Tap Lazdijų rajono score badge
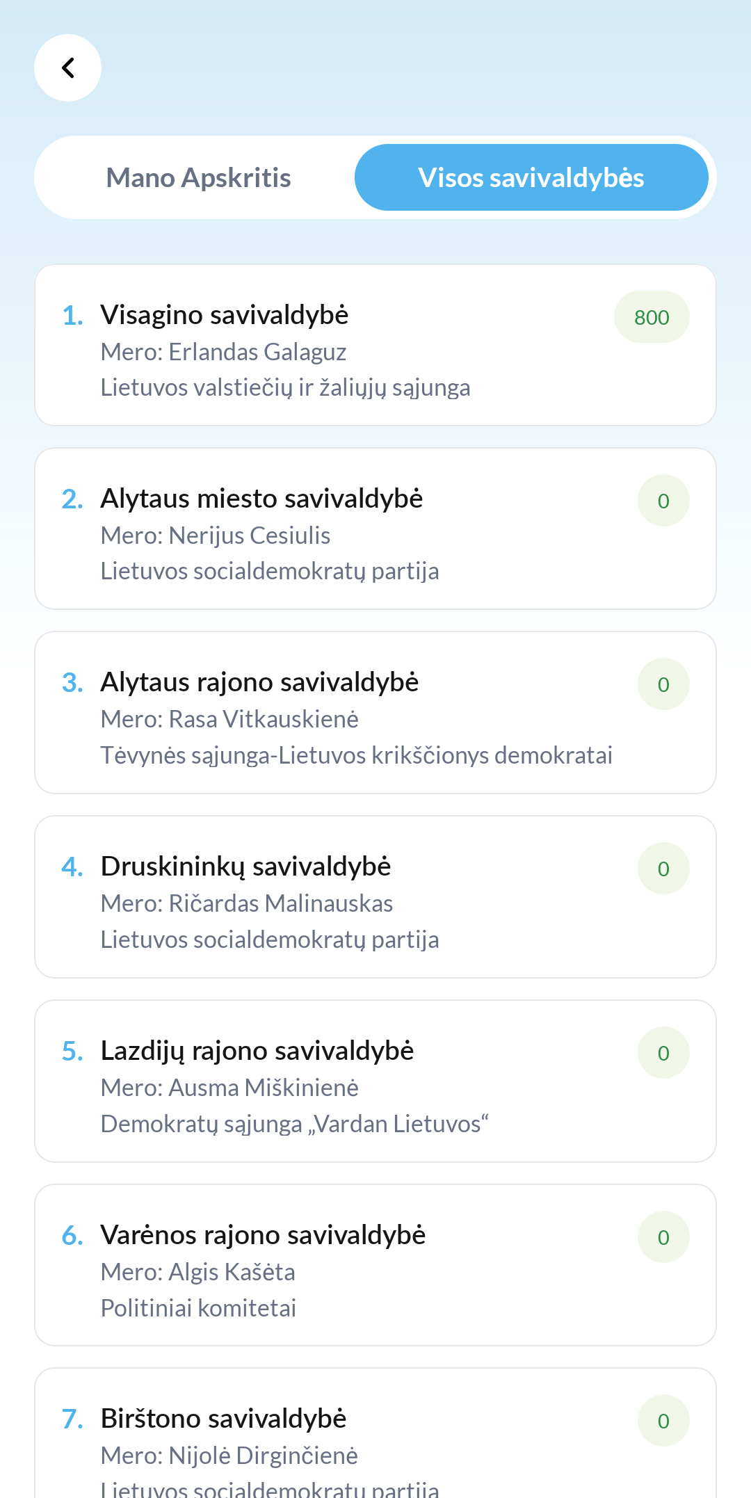The image size is (751, 1498). pos(663,1053)
